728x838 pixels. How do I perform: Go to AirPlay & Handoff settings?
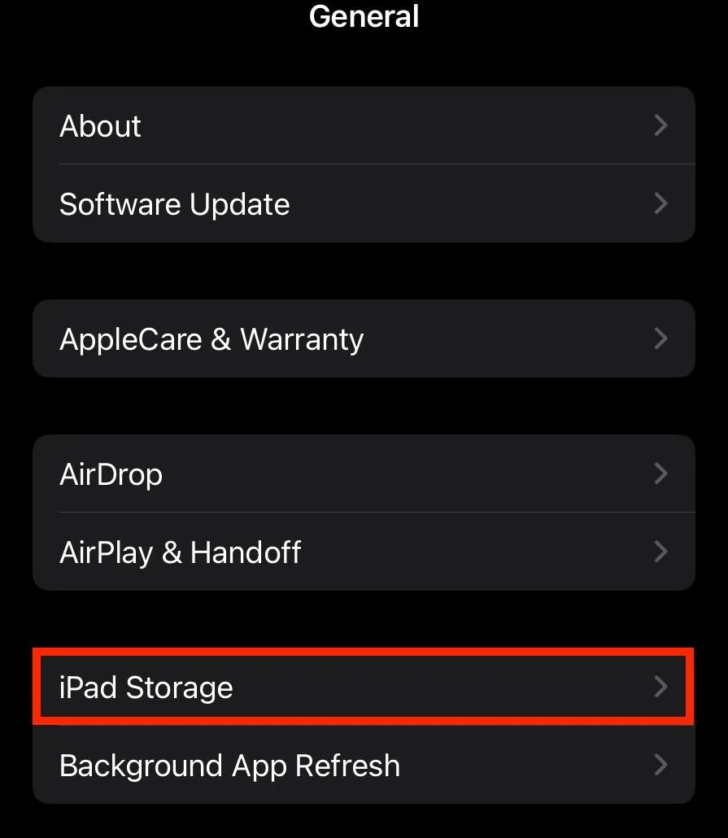pos(364,552)
